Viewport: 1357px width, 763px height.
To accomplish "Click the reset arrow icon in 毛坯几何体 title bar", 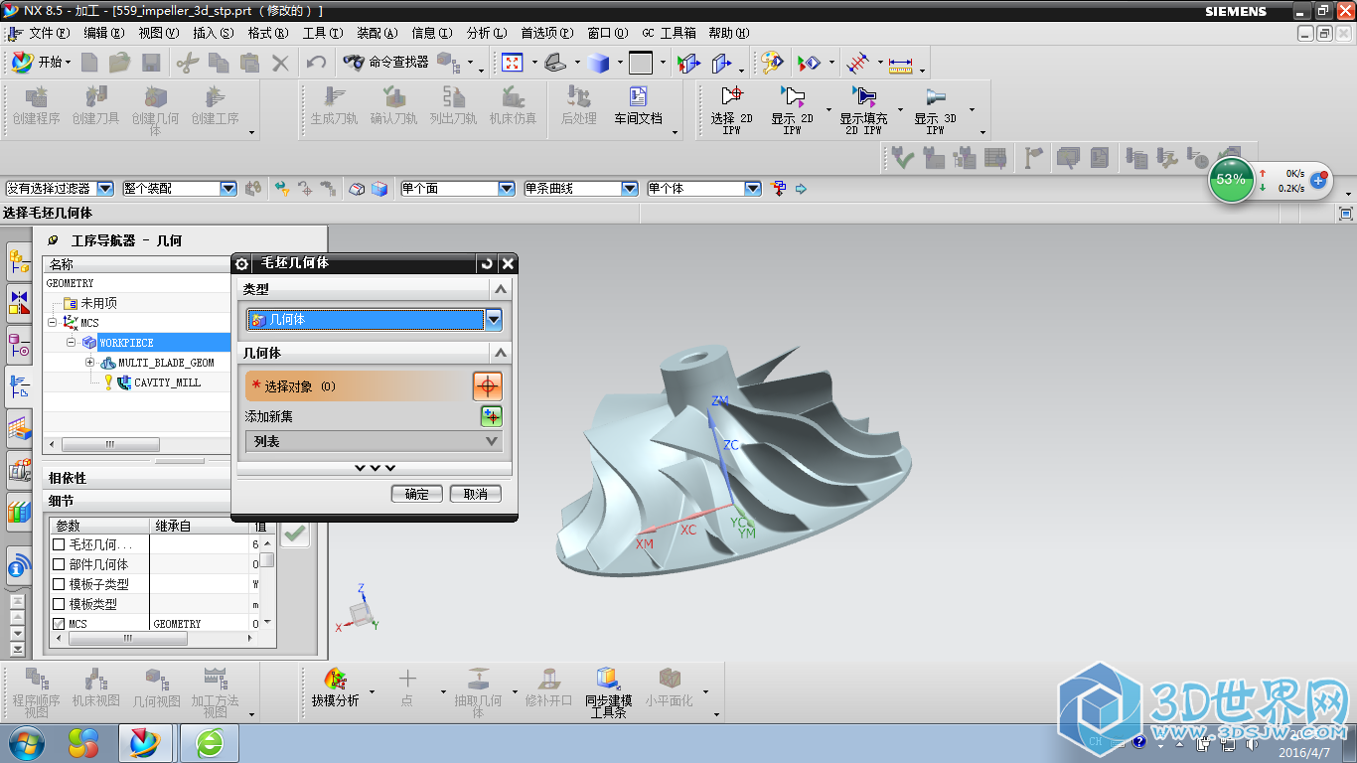I will pyautogui.click(x=486, y=263).
